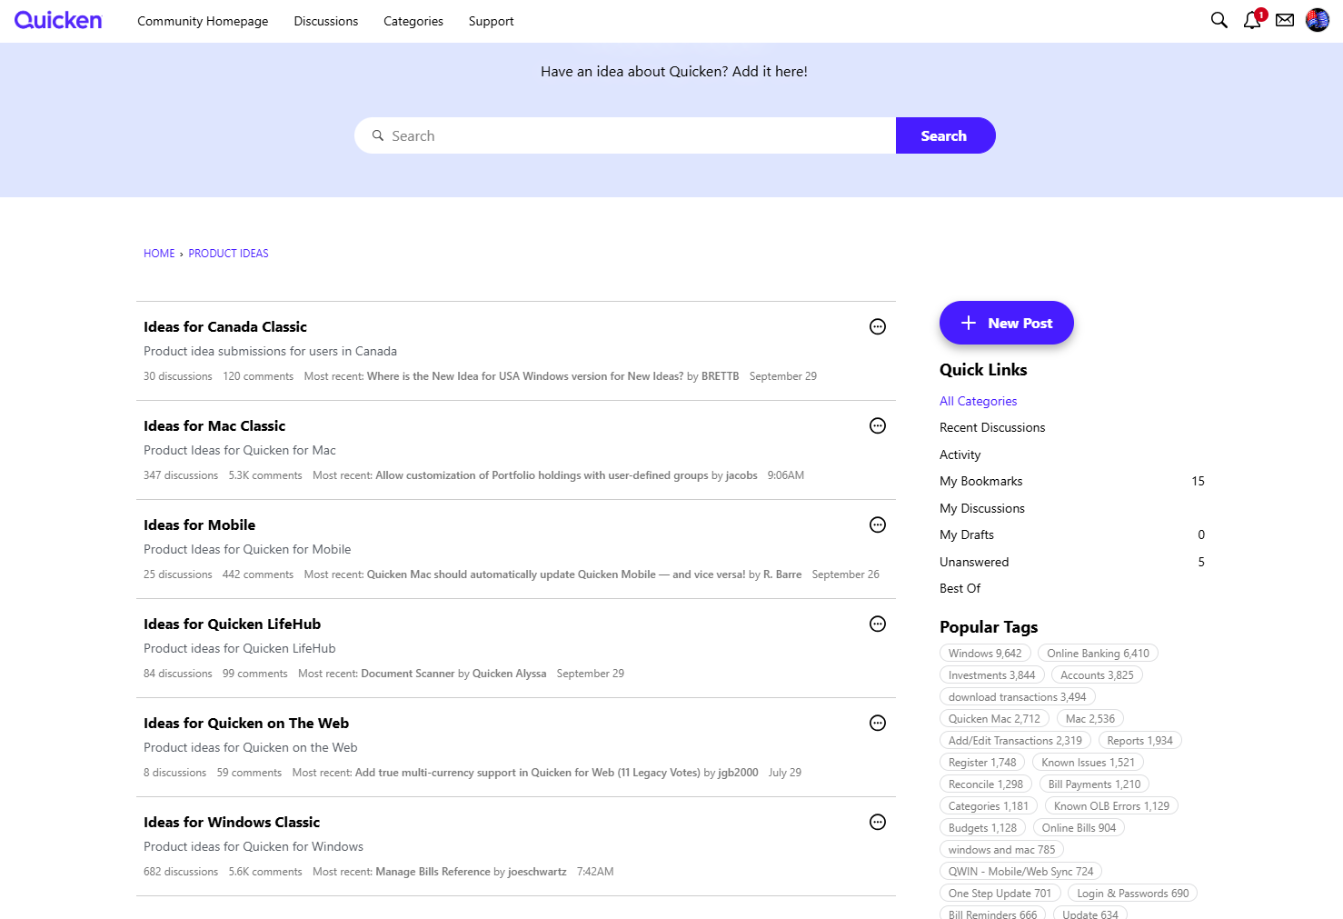Select the One Step Update 701 tag
This screenshot has height=919, width=1343.
[x=1000, y=894]
